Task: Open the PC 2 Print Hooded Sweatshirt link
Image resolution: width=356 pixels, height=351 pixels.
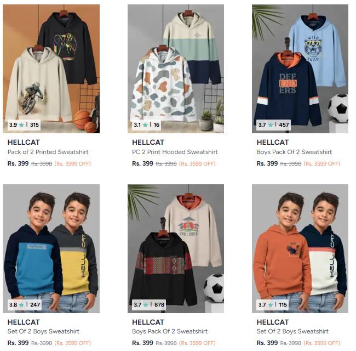Action: 175,152
